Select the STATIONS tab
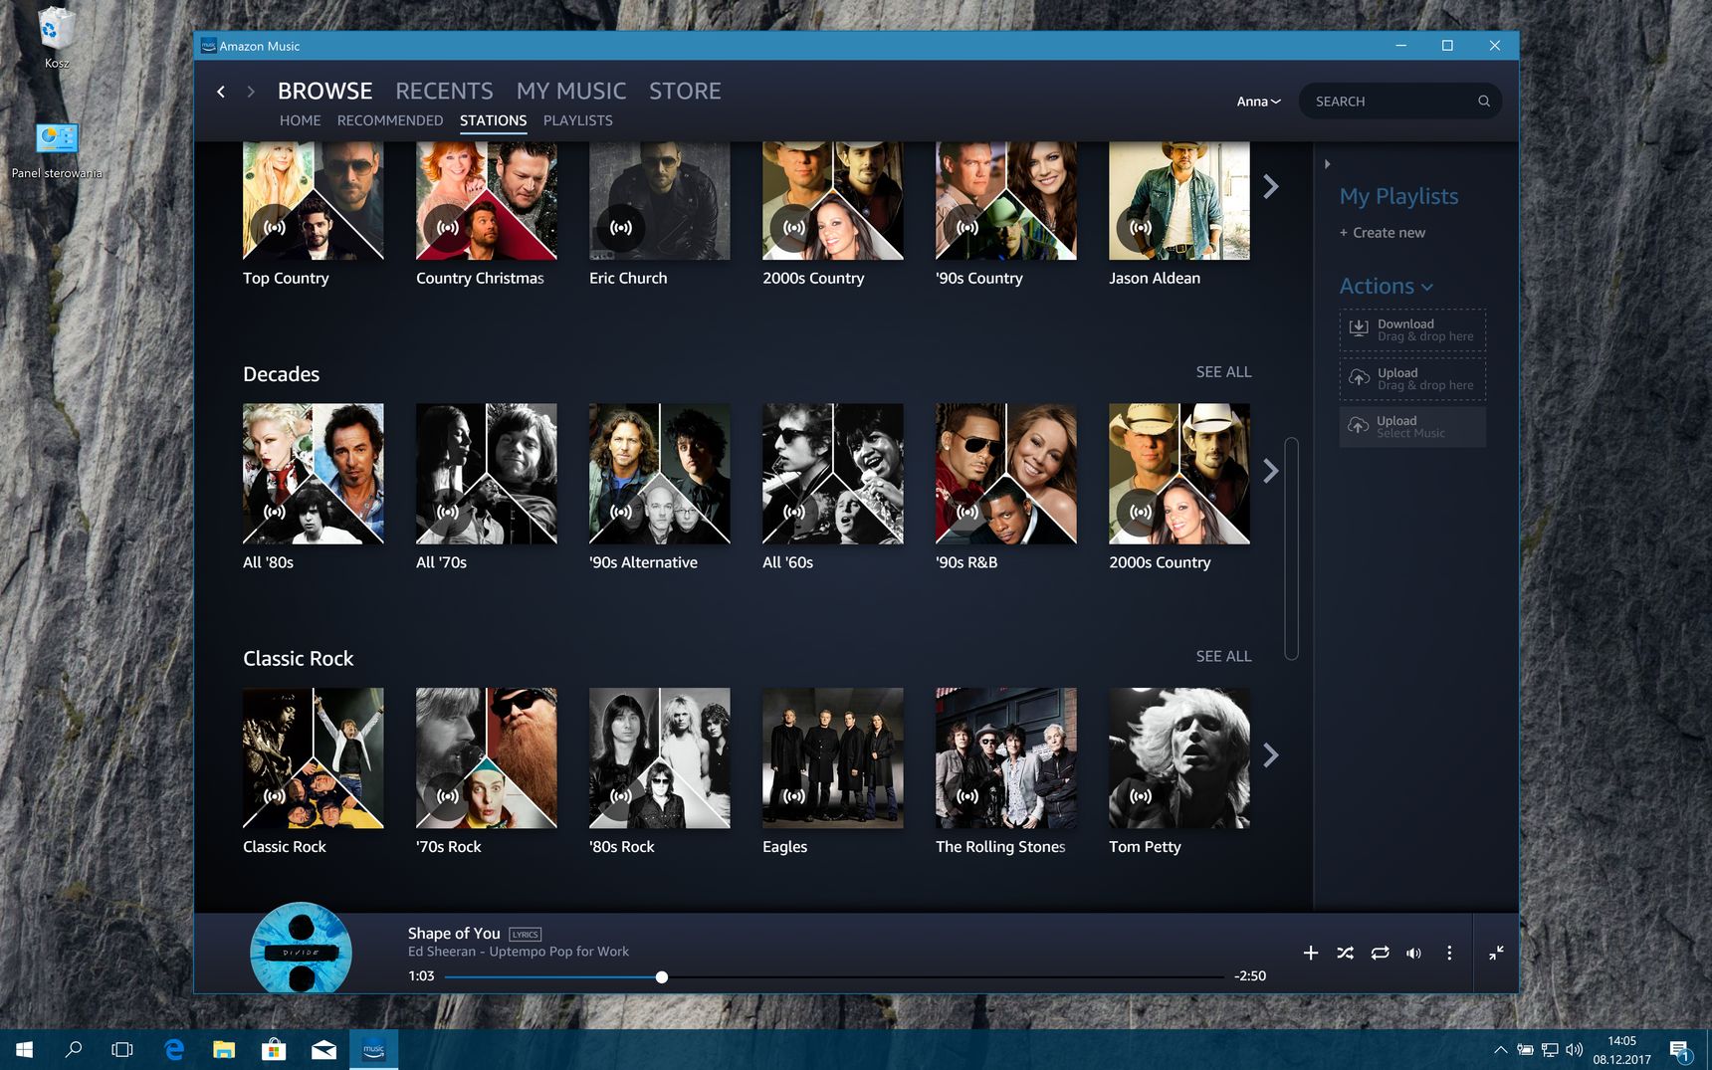1712x1070 pixels. [493, 120]
